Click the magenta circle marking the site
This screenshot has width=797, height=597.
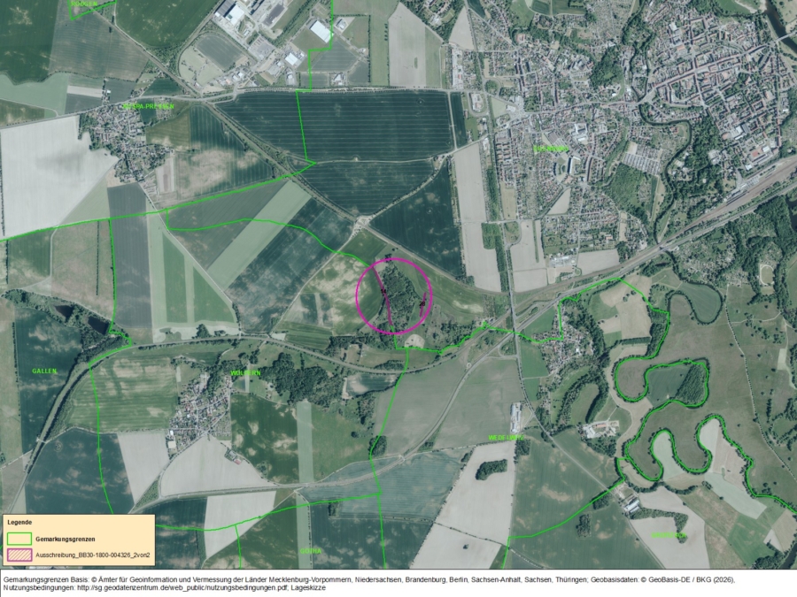coord(393,295)
